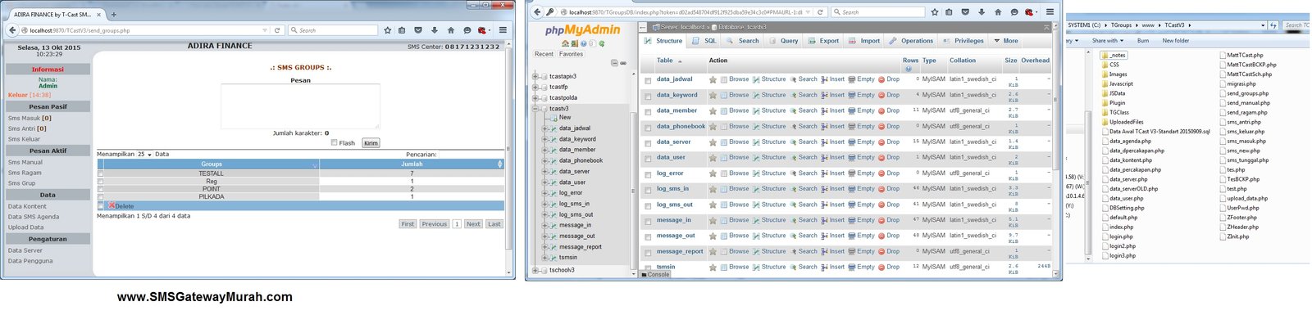This screenshot has height=324, width=1312.
Task: Expand tcastapiv3 database in tree
Action: tap(535, 76)
